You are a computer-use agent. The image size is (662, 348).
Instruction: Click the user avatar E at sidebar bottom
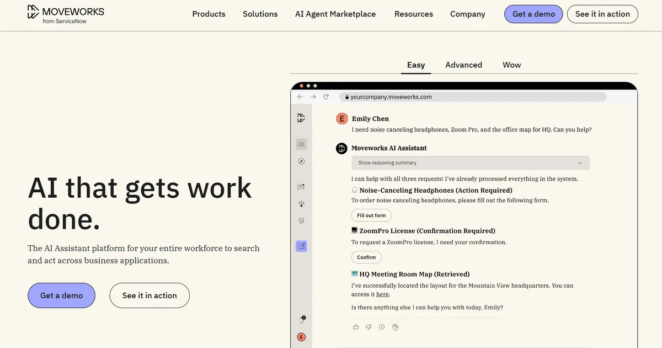[301, 337]
